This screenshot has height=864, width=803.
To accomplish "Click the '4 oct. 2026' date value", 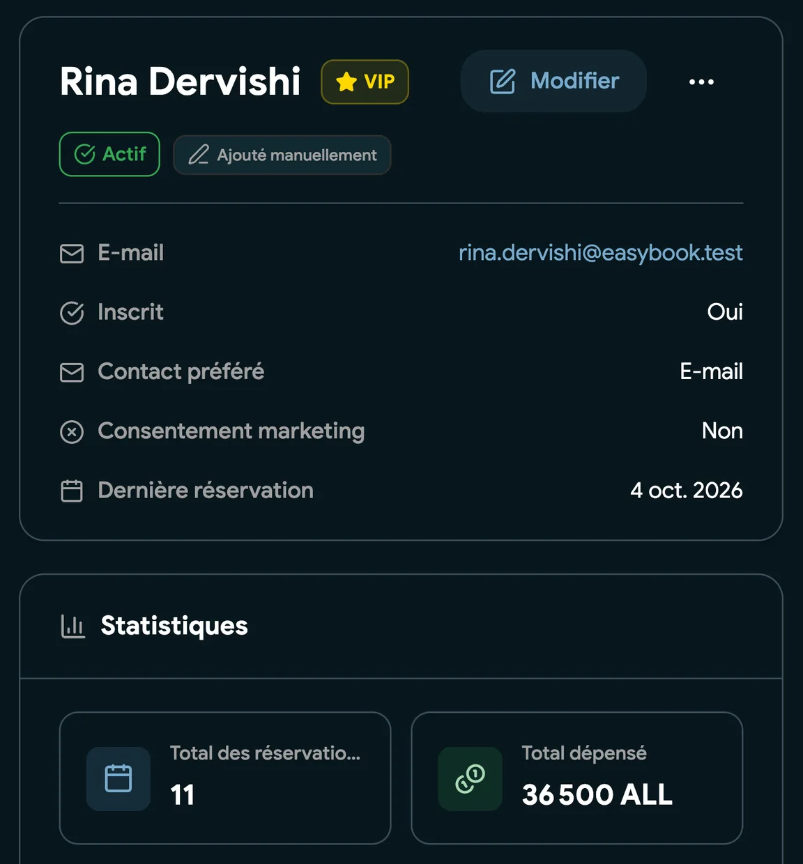I will (687, 491).
